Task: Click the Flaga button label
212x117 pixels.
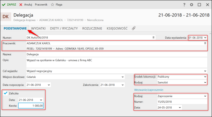Action: (x=59, y=5)
